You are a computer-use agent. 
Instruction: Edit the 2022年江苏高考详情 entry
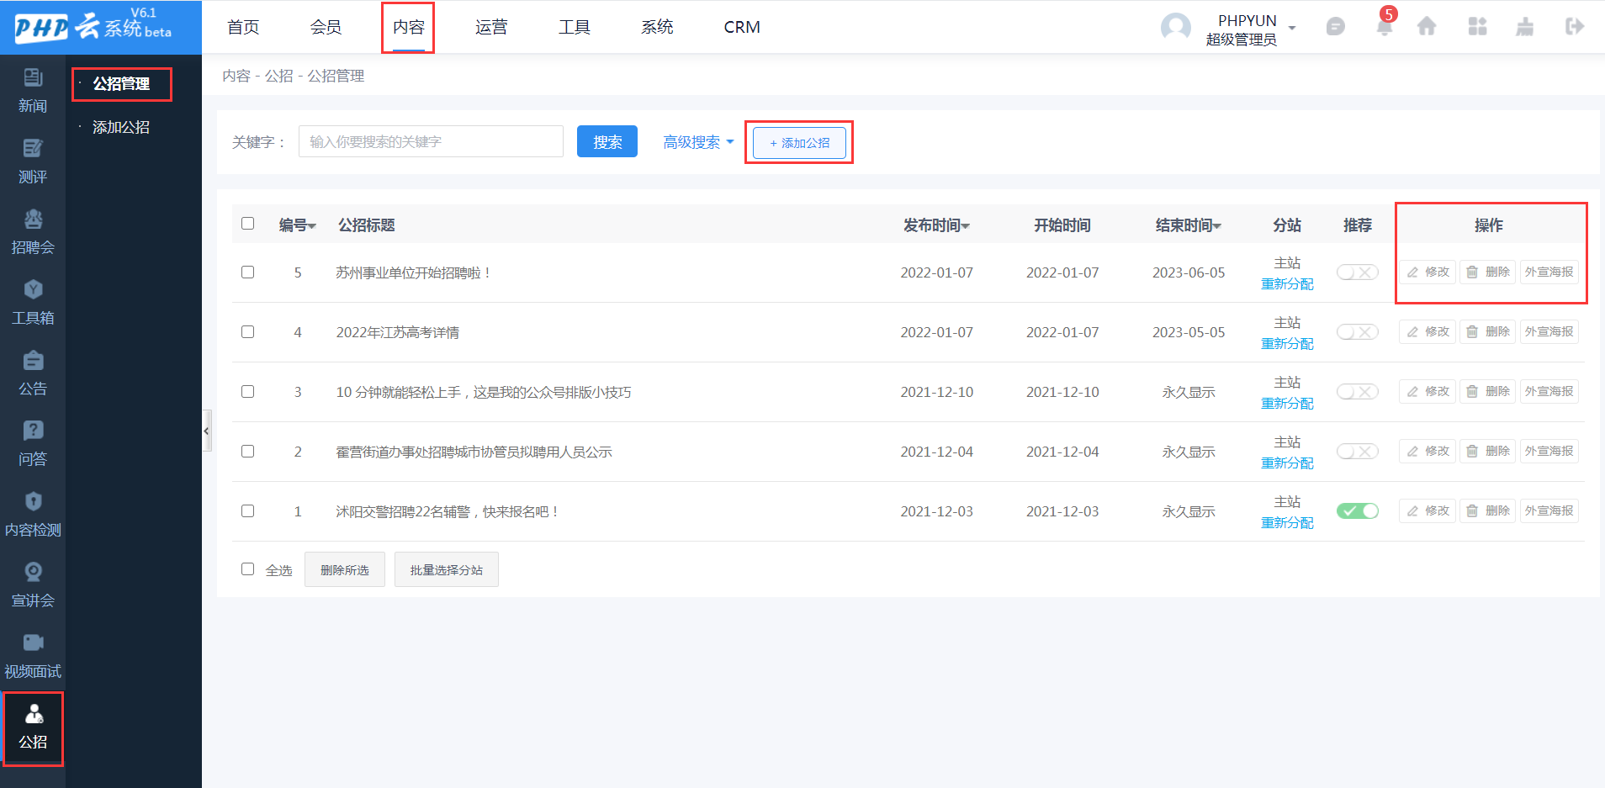pyautogui.click(x=1428, y=332)
